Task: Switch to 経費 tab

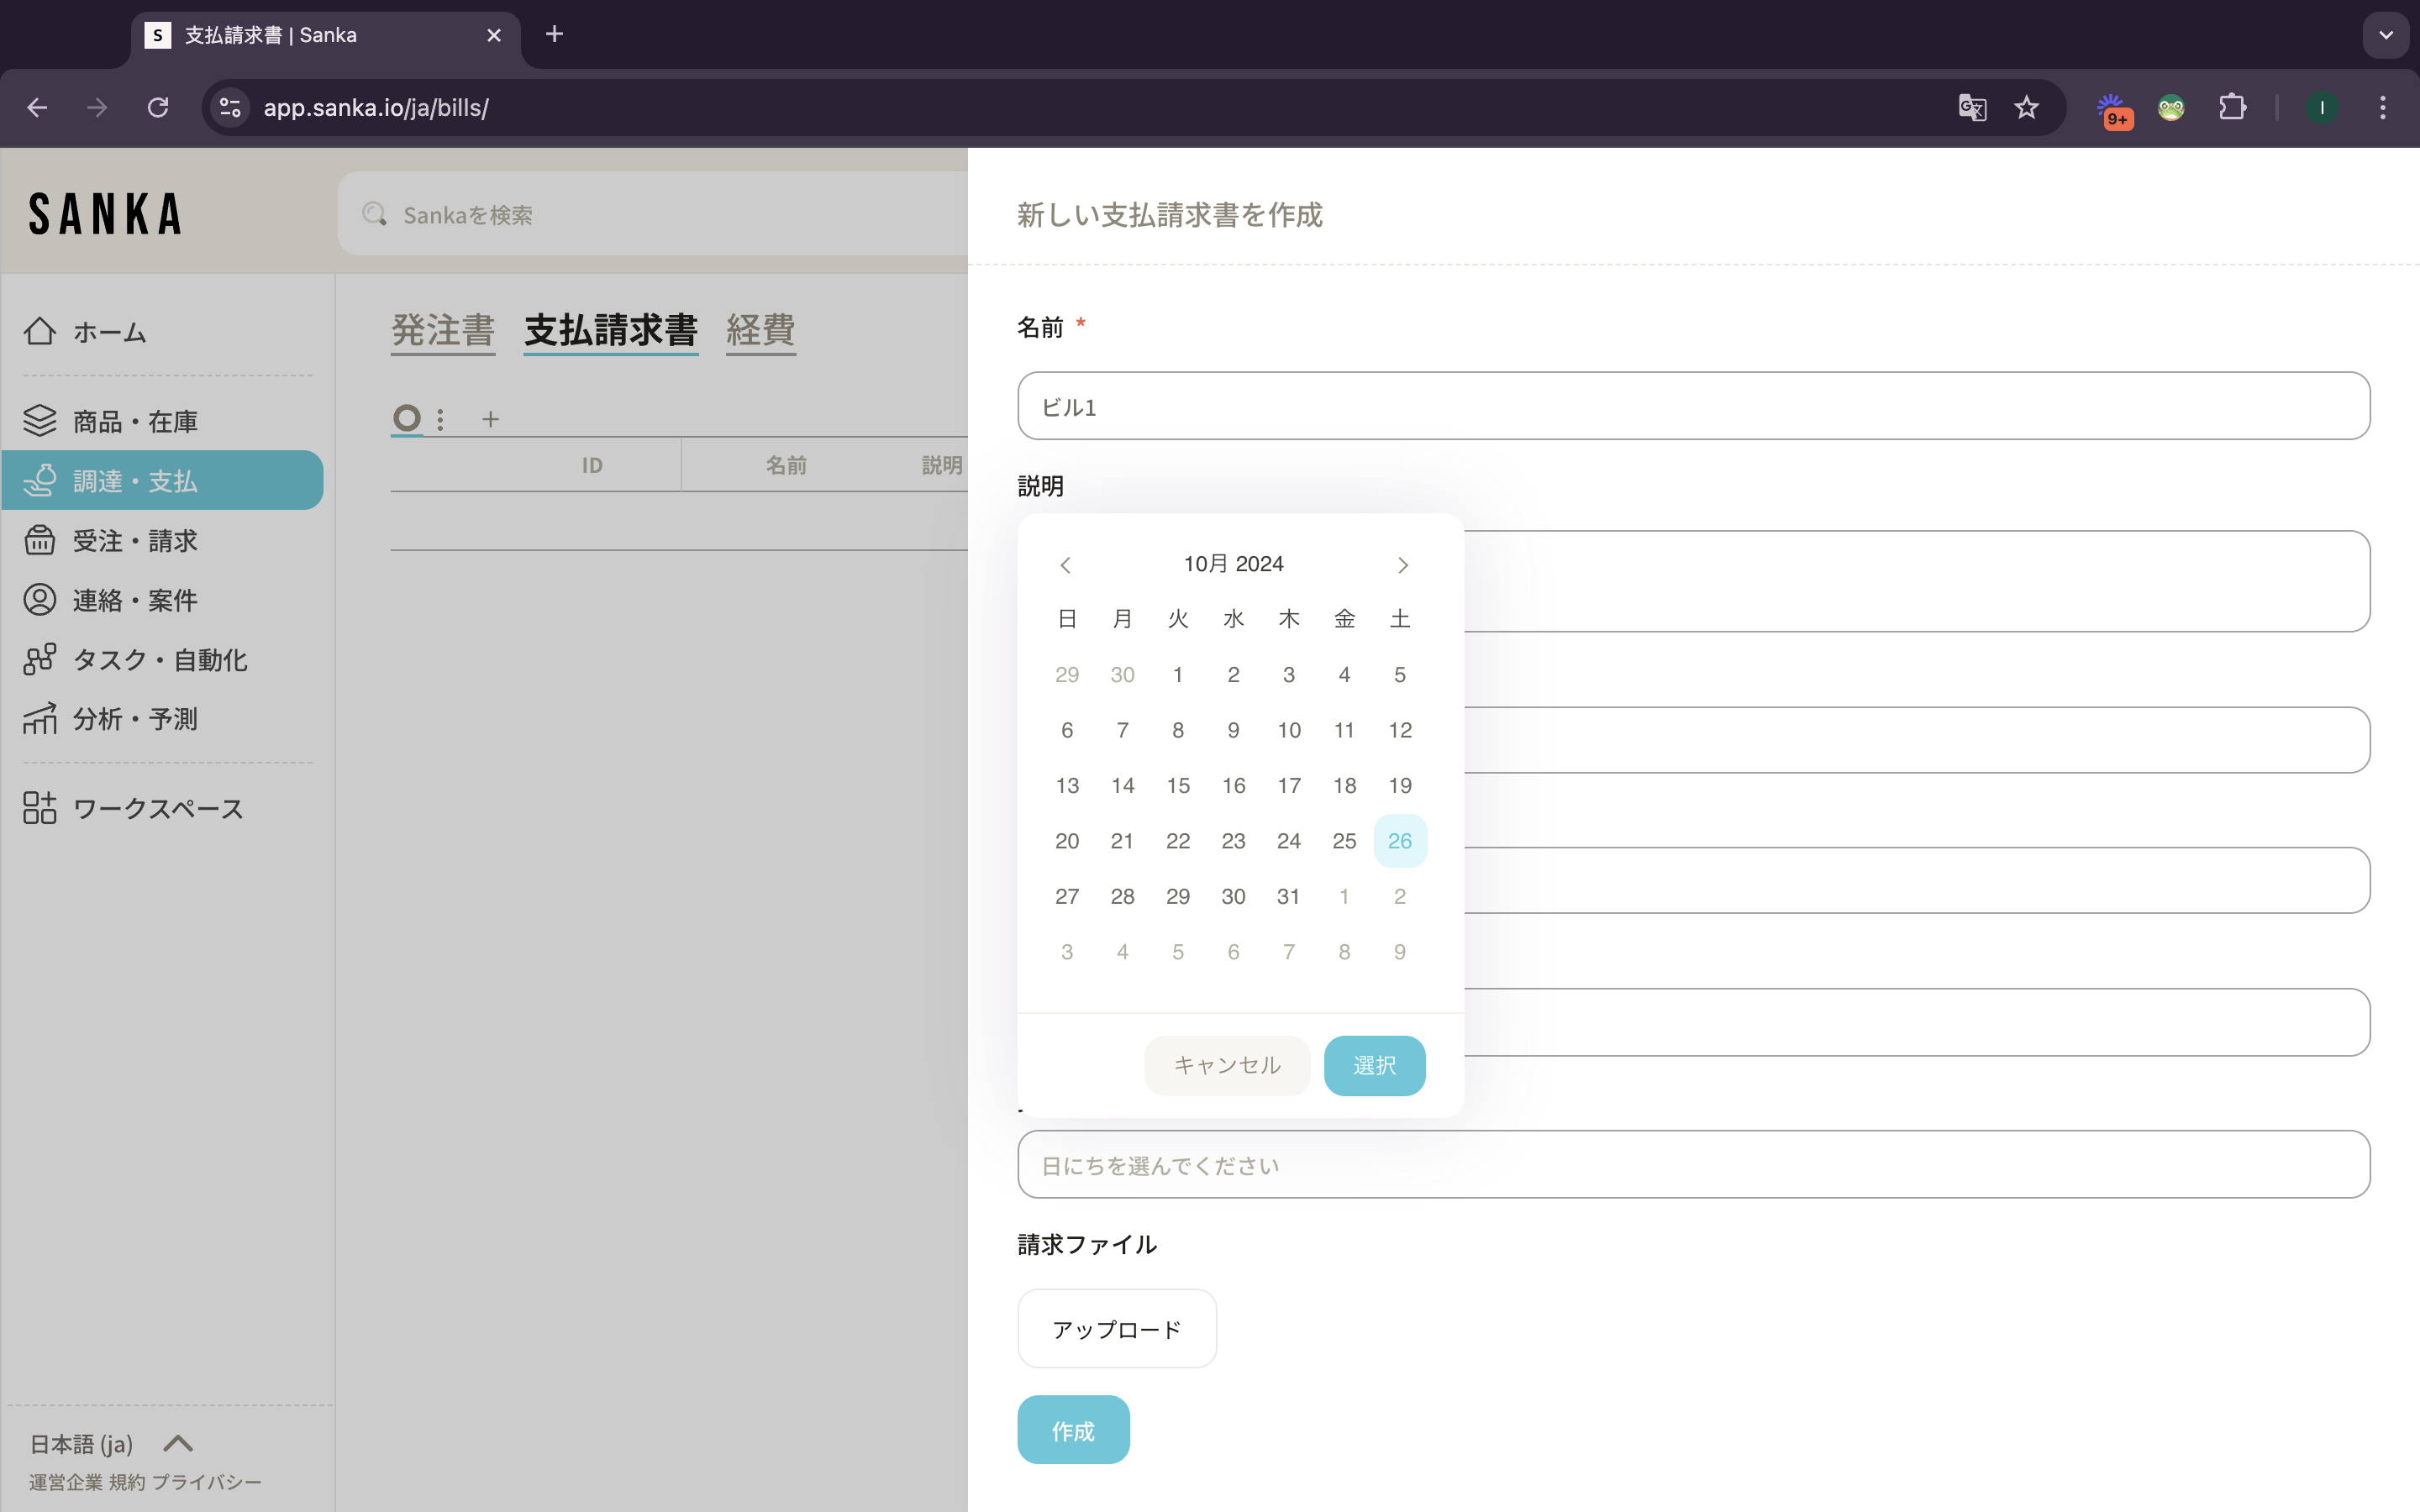Action: pos(760,330)
